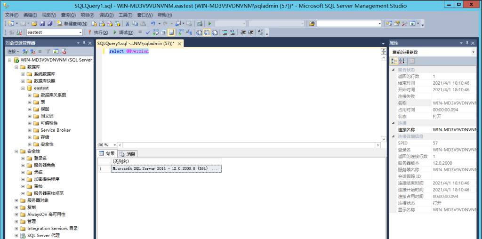This screenshot has height=239, width=482.
Task: Click the Comment out selected lines icon
Action: pyautogui.click(x=225, y=32)
